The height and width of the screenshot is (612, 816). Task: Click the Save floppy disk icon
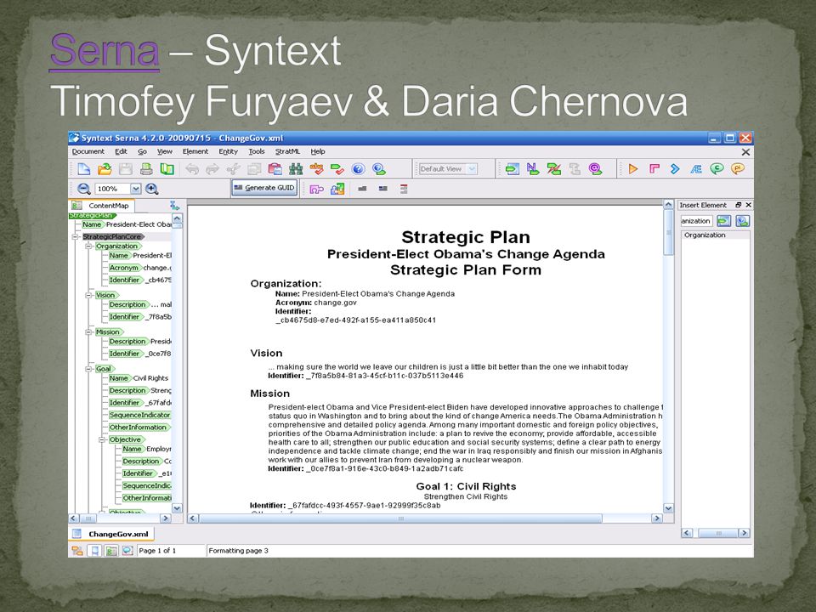coord(126,169)
